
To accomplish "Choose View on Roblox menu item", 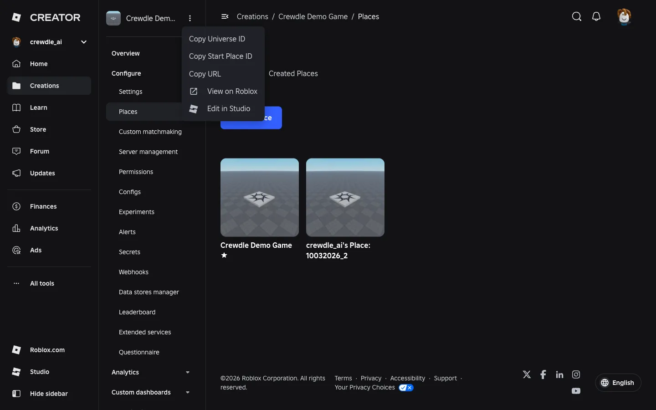I will 223,91.
